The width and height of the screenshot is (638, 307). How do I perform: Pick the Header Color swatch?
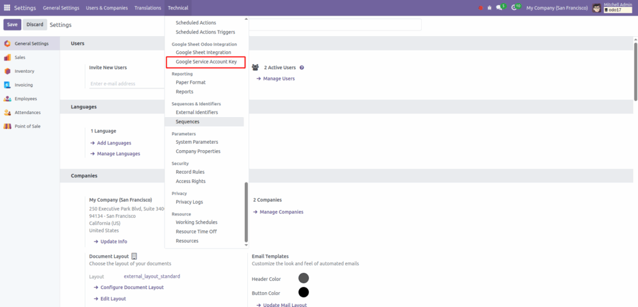pos(303,278)
